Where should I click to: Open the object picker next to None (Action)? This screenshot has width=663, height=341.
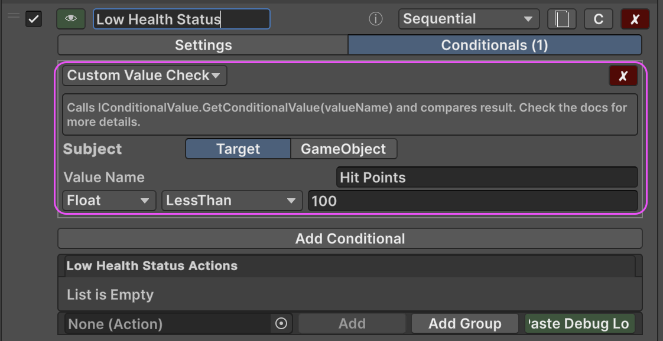[281, 323]
